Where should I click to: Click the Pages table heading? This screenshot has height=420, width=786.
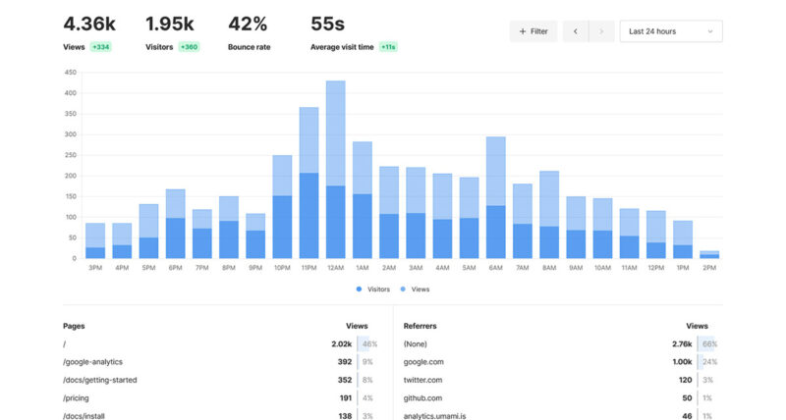point(74,326)
